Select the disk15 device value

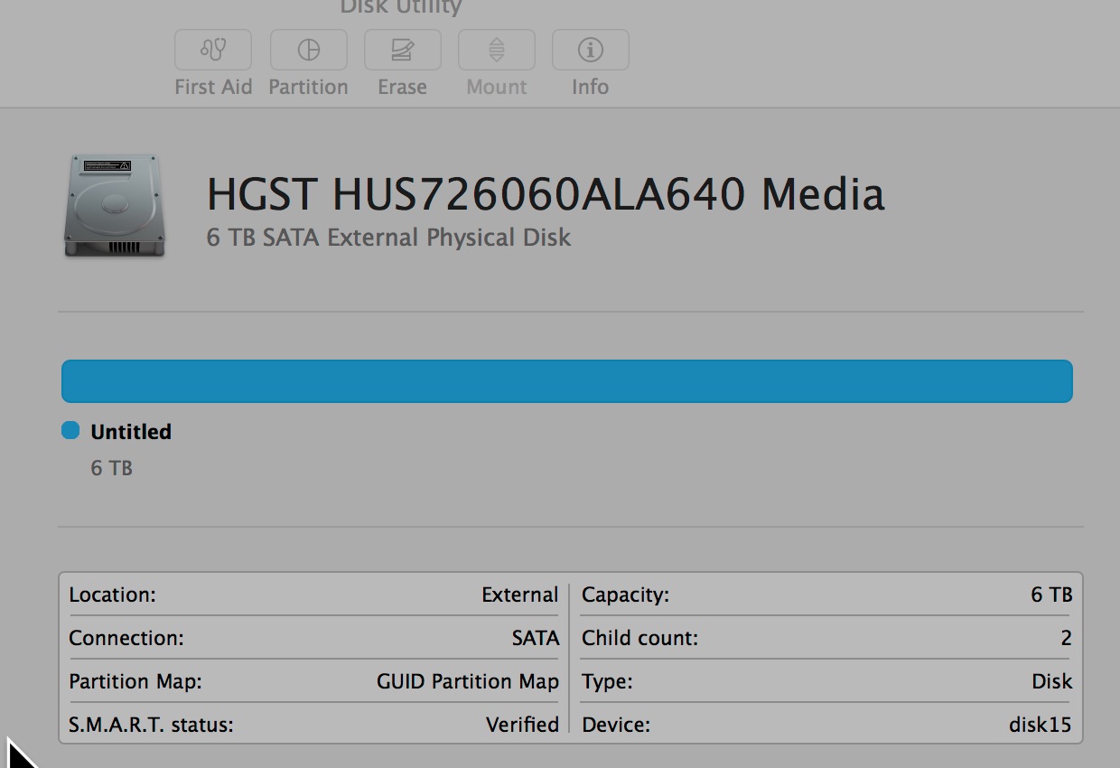(x=1041, y=725)
